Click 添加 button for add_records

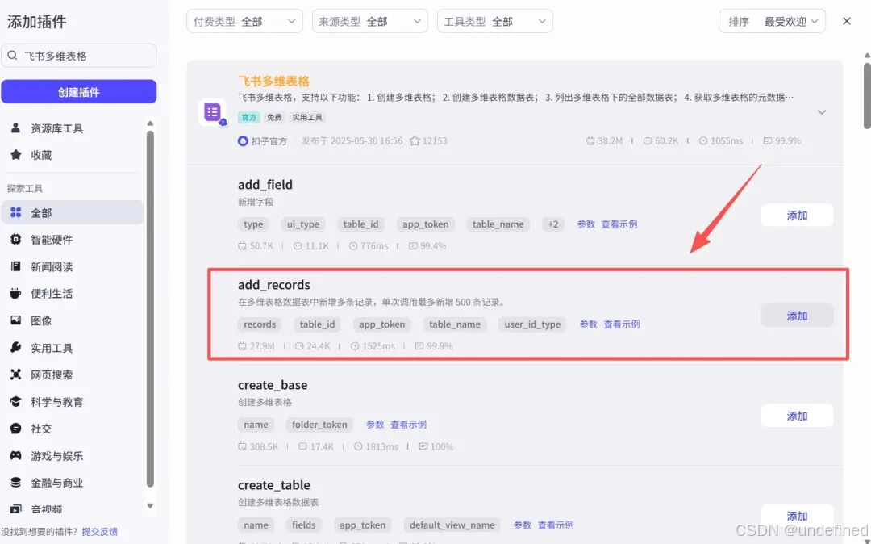click(797, 316)
